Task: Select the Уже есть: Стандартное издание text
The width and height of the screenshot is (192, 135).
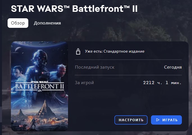Action: [115, 51]
